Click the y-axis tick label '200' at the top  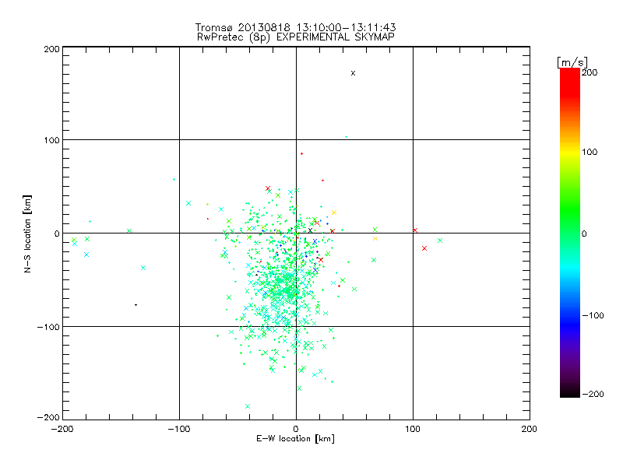(x=51, y=49)
